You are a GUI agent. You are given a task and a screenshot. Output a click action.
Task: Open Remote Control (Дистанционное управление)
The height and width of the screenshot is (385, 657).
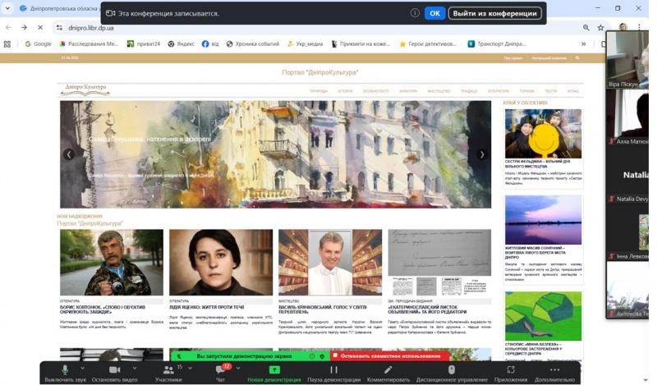coord(451,371)
